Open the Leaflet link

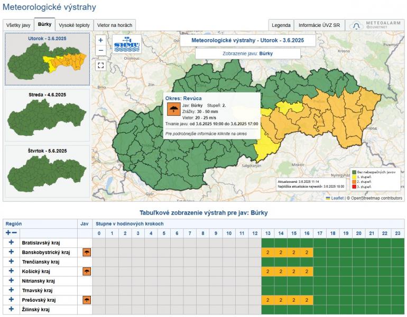[x=337, y=198]
